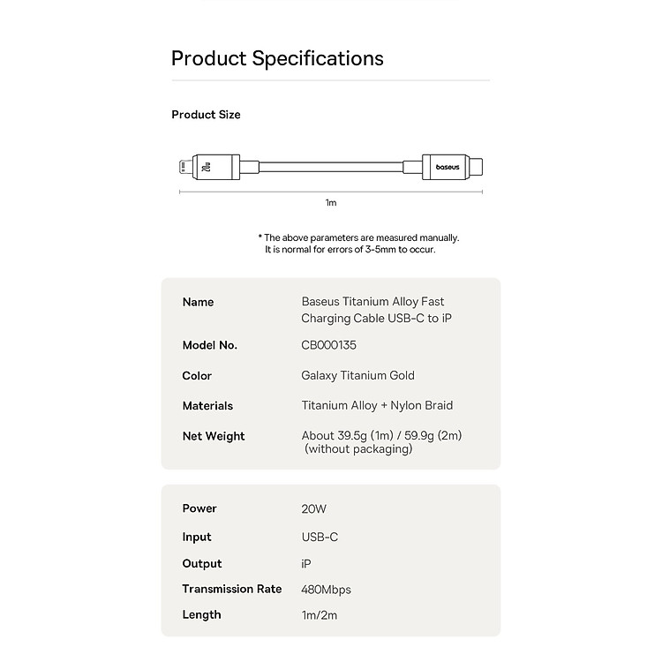Click the Lightning connector tip illustration

(x=185, y=167)
